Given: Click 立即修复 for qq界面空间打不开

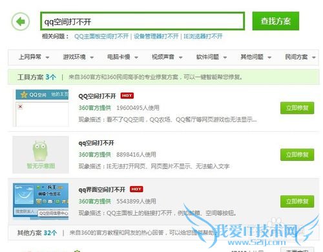Looking at the screenshot, I should [297, 202].
